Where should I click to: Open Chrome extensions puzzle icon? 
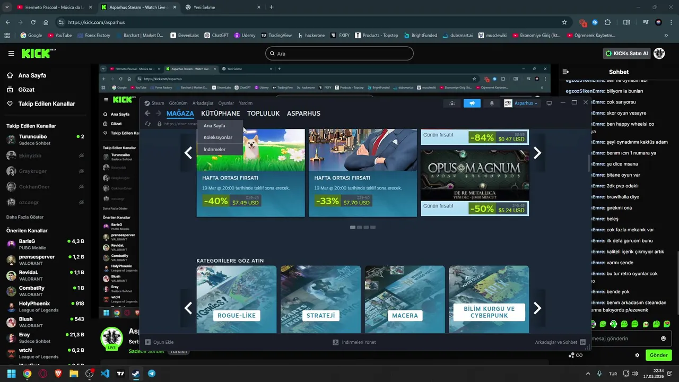[x=608, y=22]
